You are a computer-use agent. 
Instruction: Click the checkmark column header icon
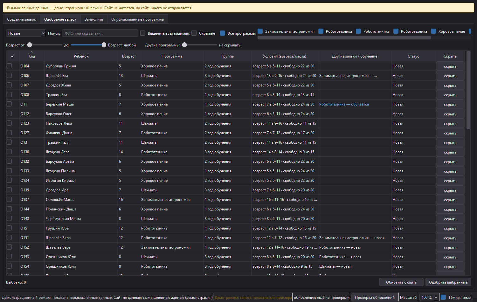(x=13, y=56)
